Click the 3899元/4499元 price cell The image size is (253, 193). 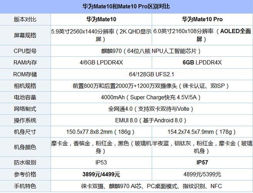(101, 174)
